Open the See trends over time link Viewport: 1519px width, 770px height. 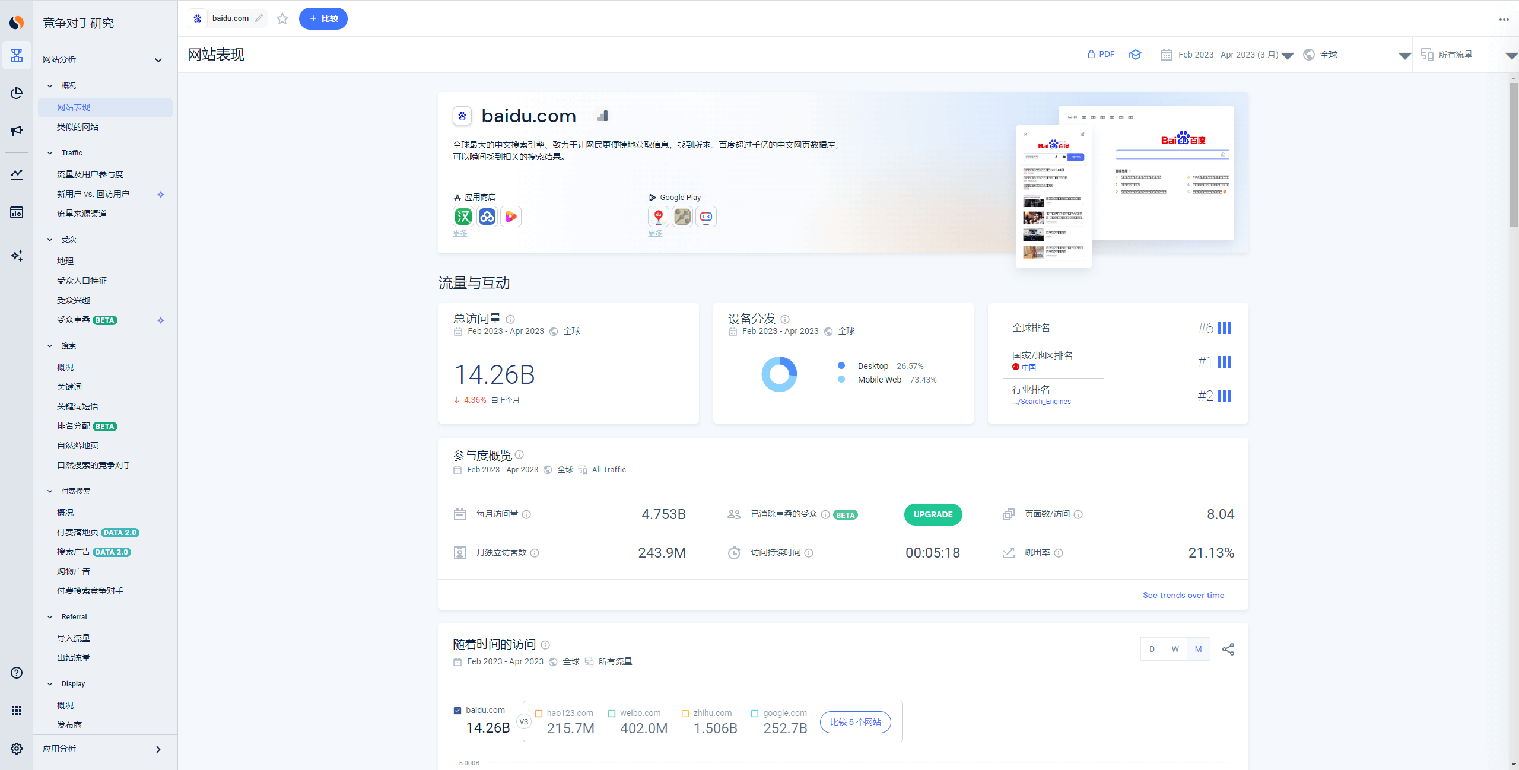(x=1183, y=595)
